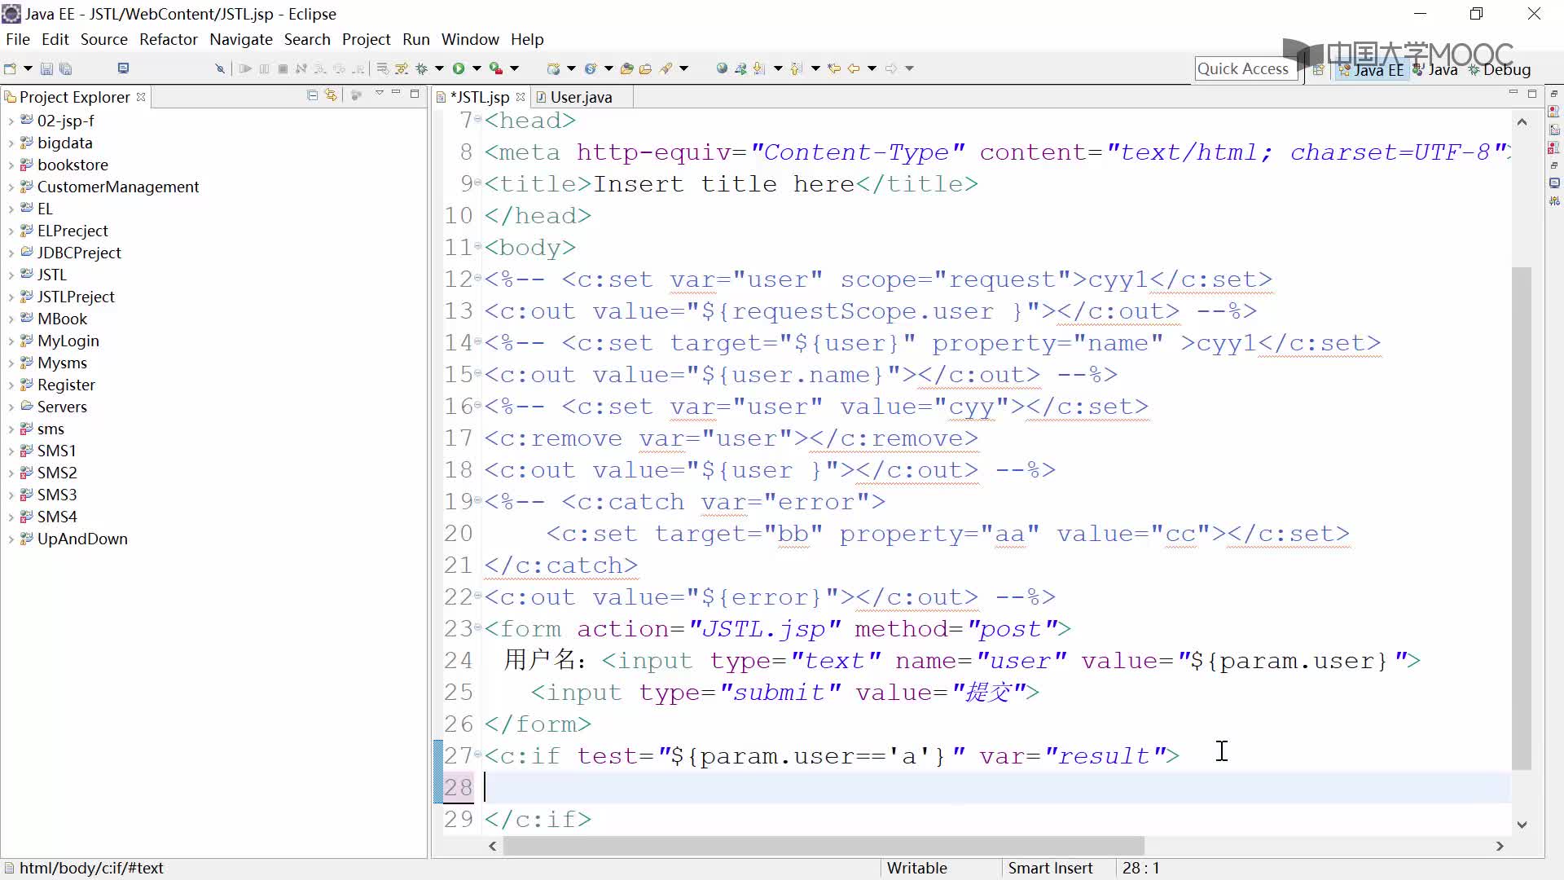
Task: Open dropdown arrow next to Debug icon
Action: pos(439,68)
